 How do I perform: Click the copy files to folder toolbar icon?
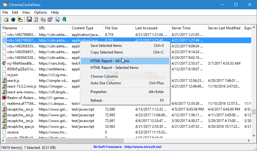click(20, 19)
